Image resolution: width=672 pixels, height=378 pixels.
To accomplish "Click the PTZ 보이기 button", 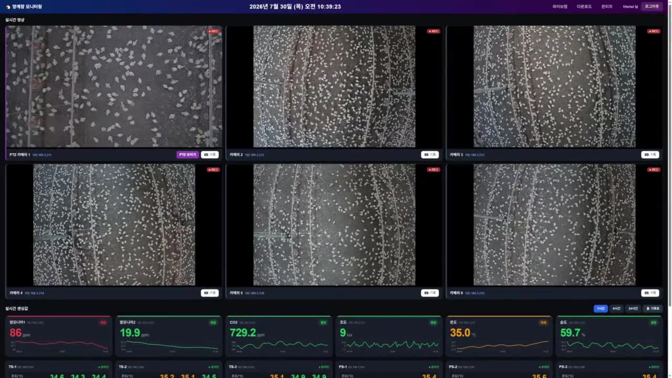I will 188,155.
